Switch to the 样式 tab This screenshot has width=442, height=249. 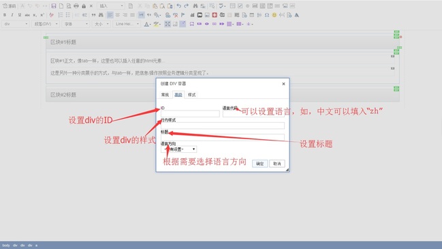coord(191,95)
